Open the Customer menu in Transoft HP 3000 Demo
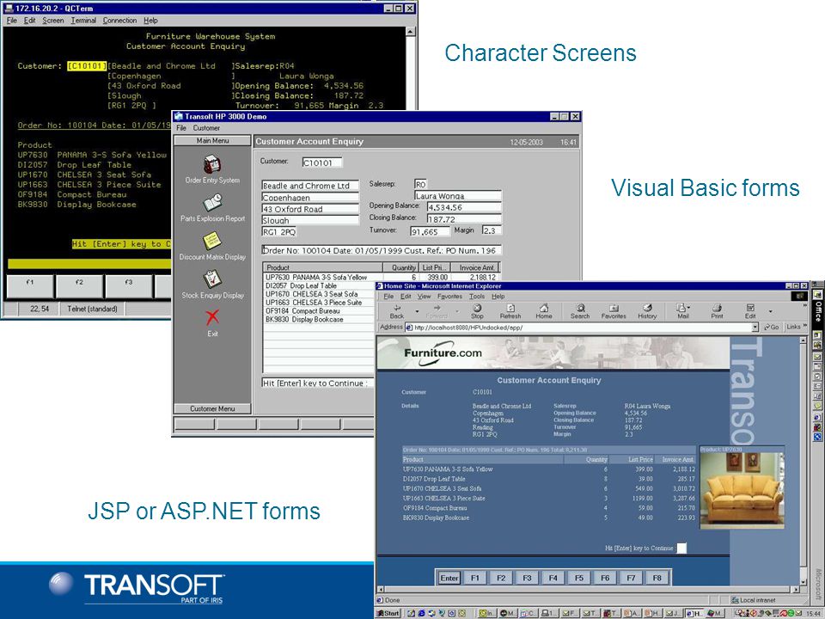This screenshot has width=825, height=619. click(x=206, y=128)
